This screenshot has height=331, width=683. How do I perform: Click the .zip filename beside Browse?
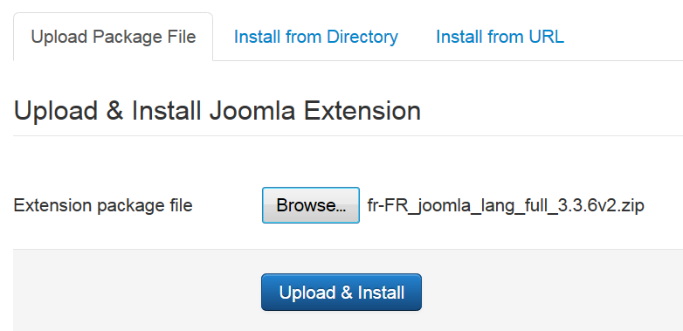point(506,205)
